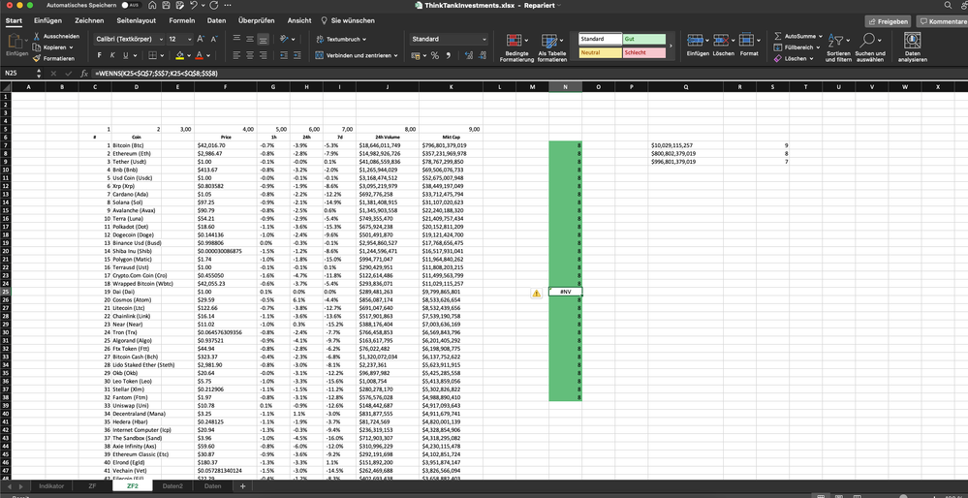Click the percent style icon

tap(435, 55)
